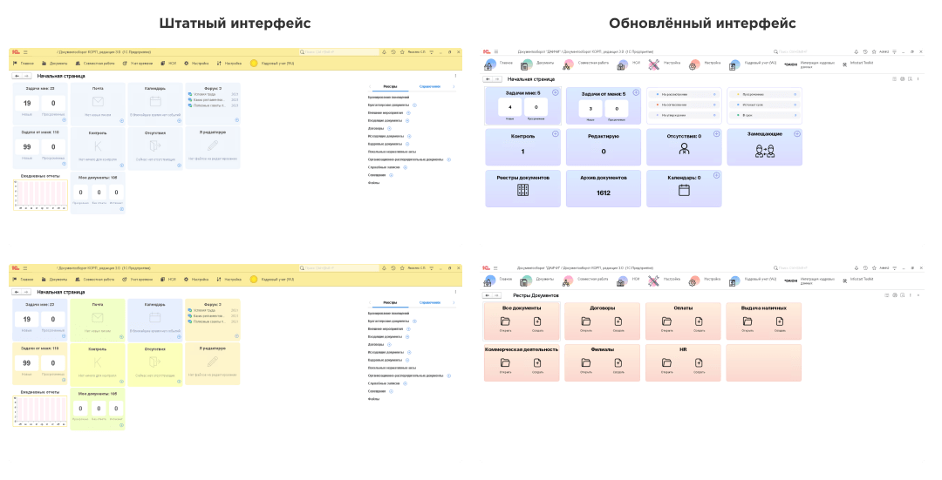Screen dimensions: 942x480
Task: Open Учет времени menu in yellow-green window
Action: pyautogui.click(x=138, y=279)
